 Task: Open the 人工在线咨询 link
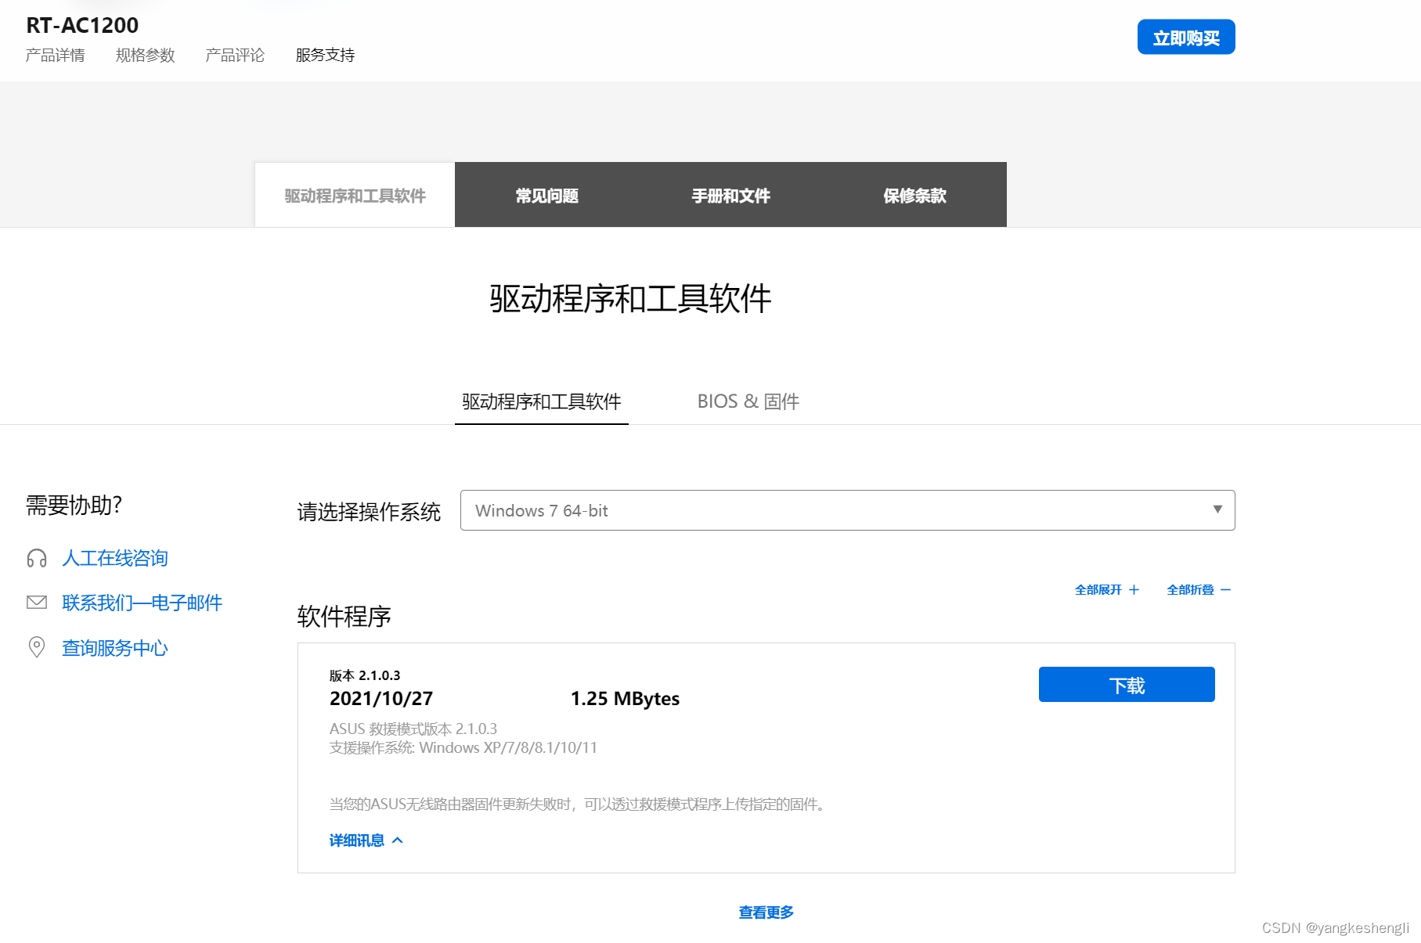115,558
